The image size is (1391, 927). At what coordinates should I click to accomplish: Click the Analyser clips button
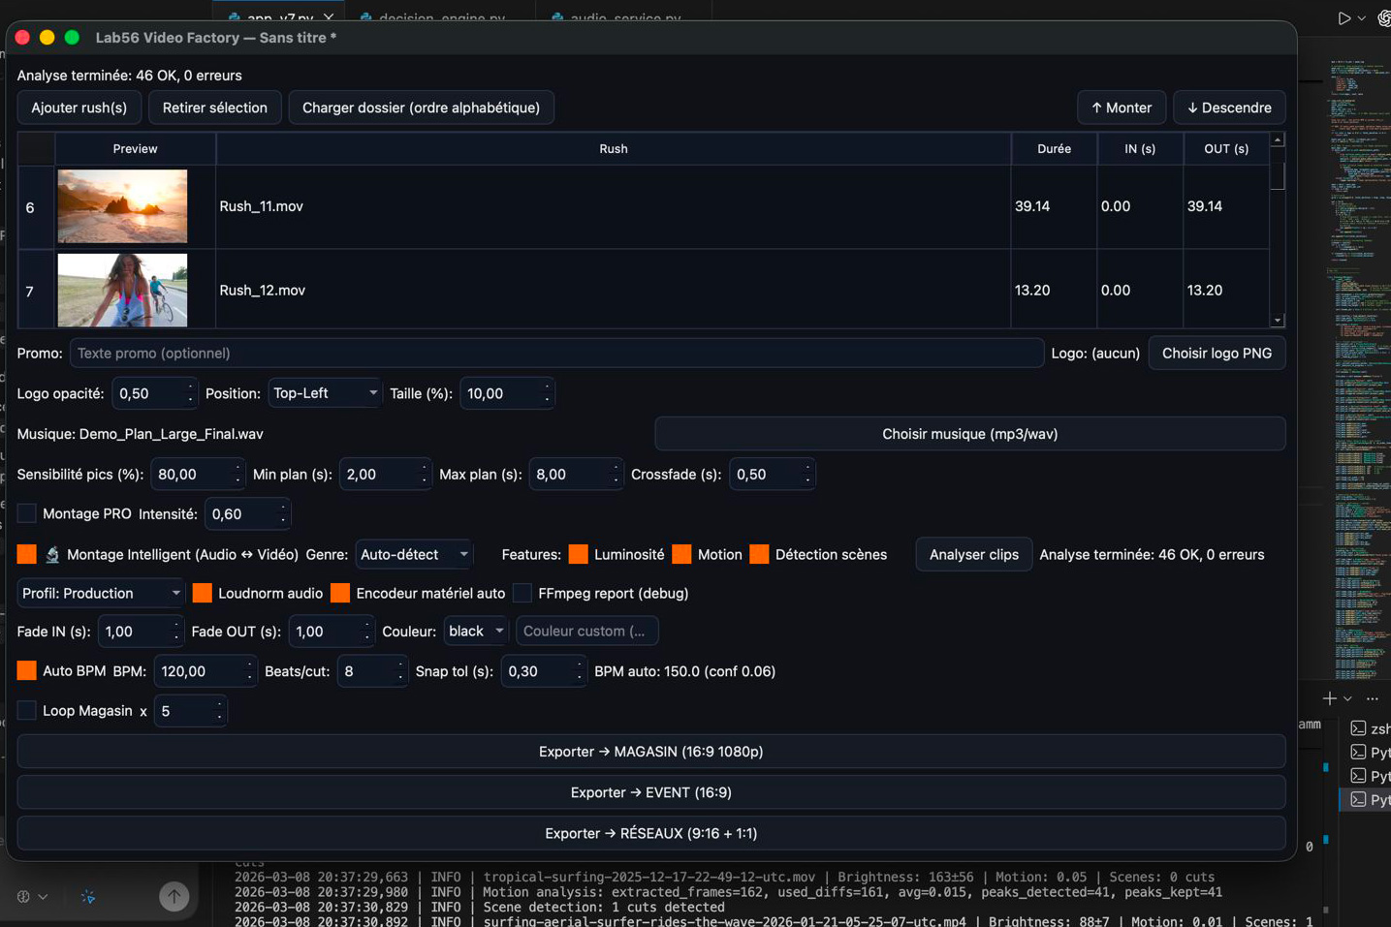click(x=973, y=555)
